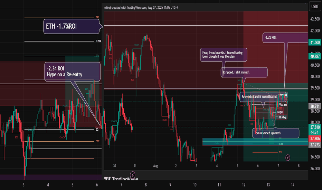Image resolution: width=322 pixels, height=190 pixels.
Task: Click the orange OTE level label
Action: 97,141
